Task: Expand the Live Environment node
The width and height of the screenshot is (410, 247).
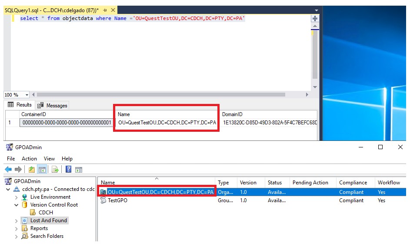Action: (x=16, y=197)
